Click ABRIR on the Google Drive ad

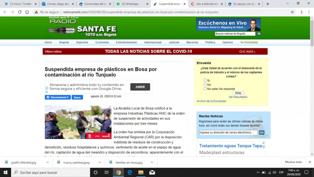pos(140,87)
